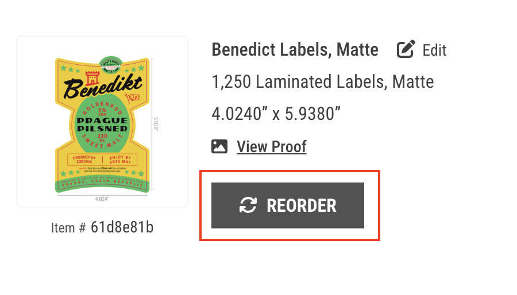The width and height of the screenshot is (517, 295).
Task: Click the red castle icon on label
Action: coord(92,77)
